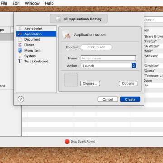Click the iTunes music note icon

20,45
